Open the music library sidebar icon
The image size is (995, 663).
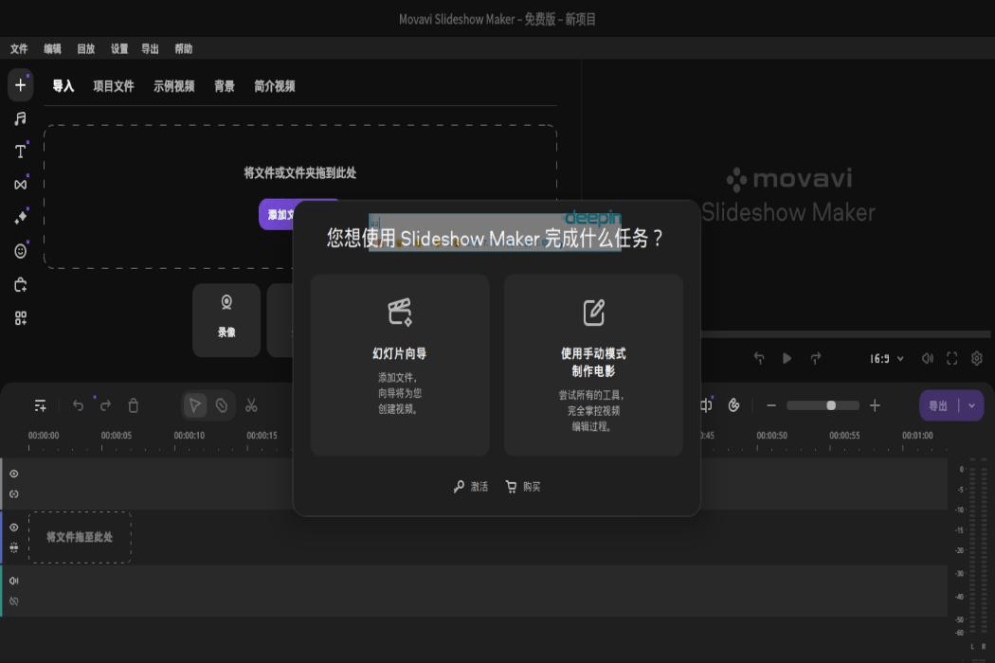pyautogui.click(x=20, y=118)
